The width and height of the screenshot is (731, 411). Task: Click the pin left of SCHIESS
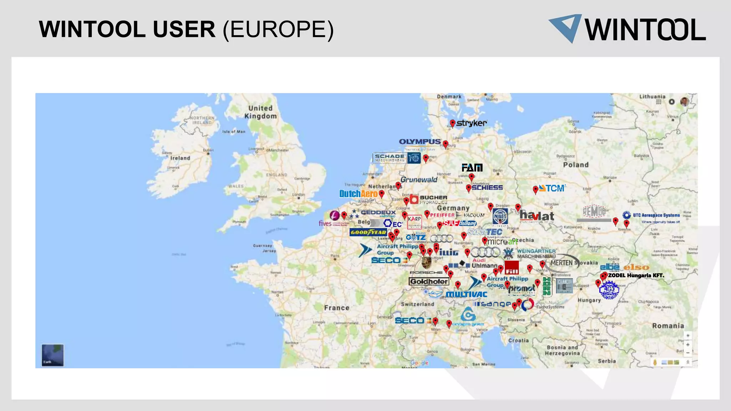(x=469, y=188)
